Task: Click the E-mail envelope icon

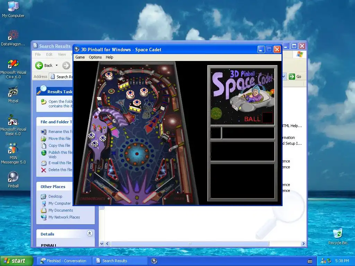Action: click(x=44, y=163)
